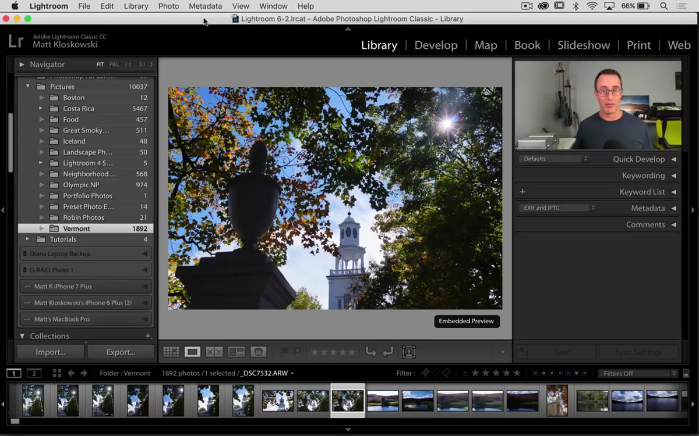Expand the Keywording panel
This screenshot has height=436, width=699.
(x=673, y=176)
